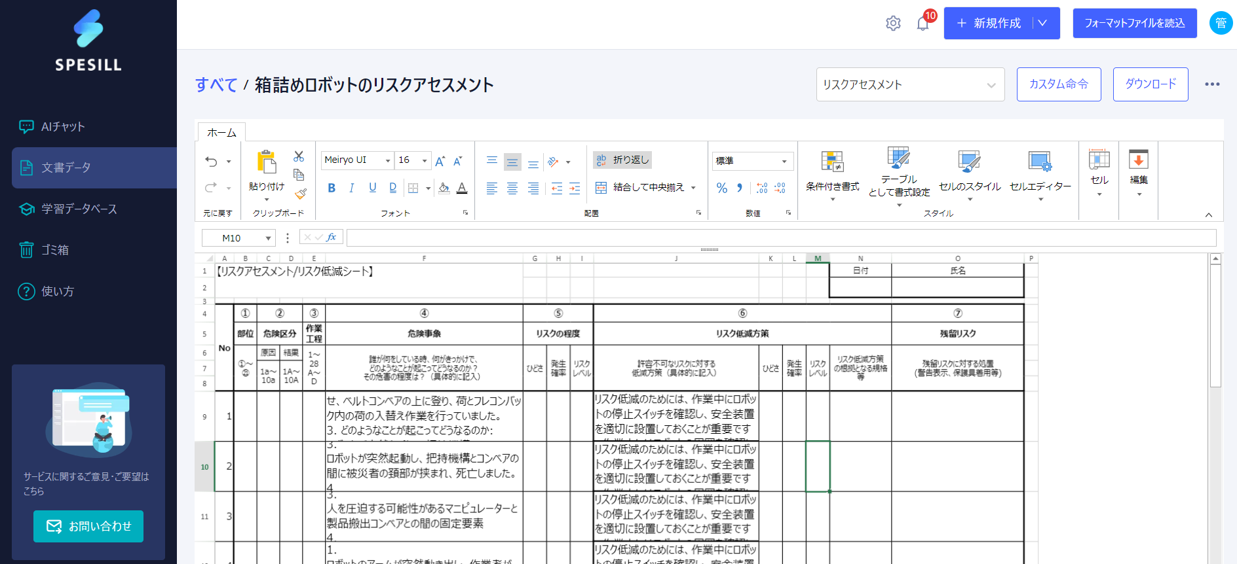Image resolution: width=1237 pixels, height=564 pixels.
Task: Open settings gear icon
Action: 893,24
